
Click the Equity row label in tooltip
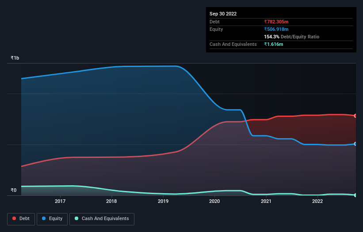[216, 29]
